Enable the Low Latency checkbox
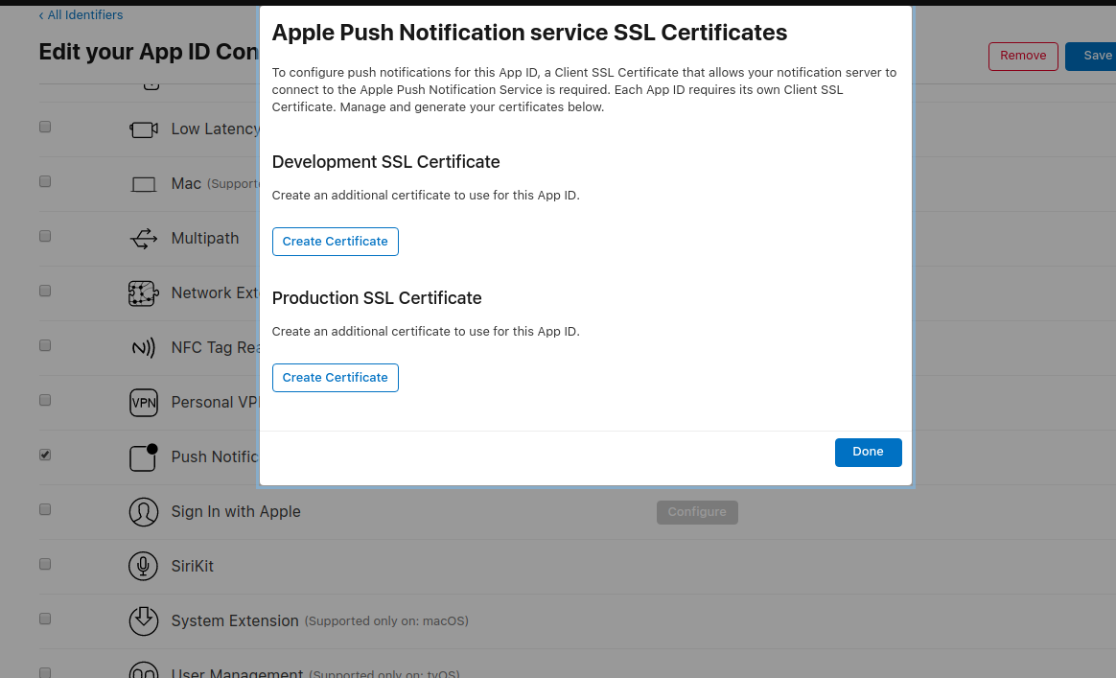1116x678 pixels. tap(45, 127)
